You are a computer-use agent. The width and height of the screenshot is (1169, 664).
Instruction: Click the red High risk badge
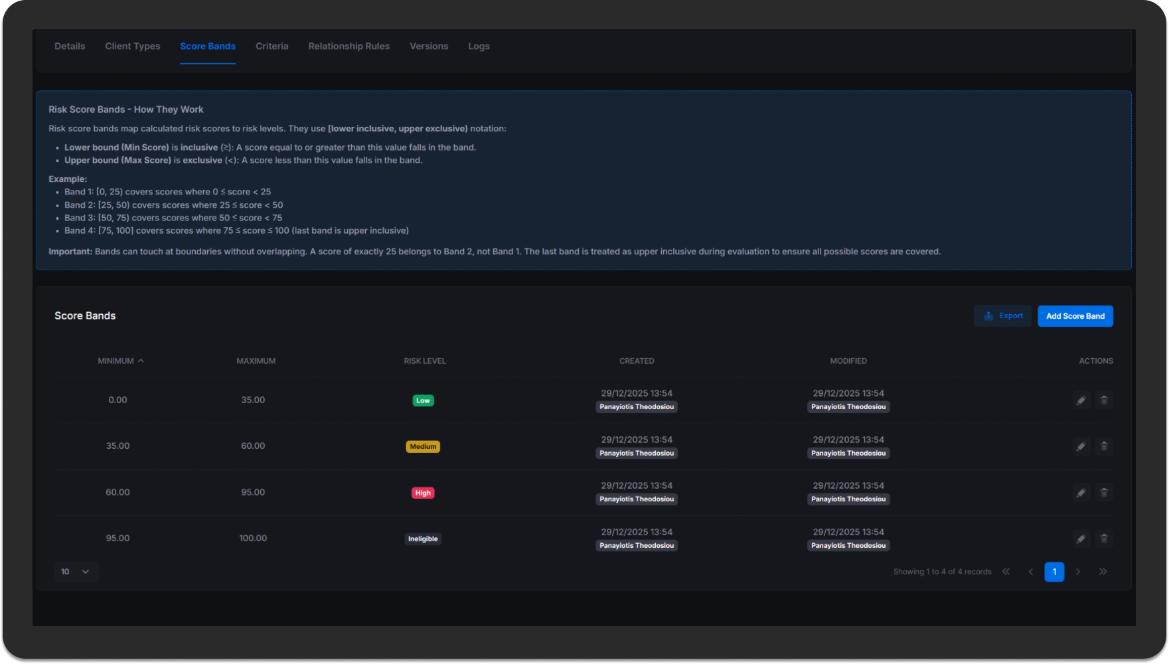click(423, 493)
